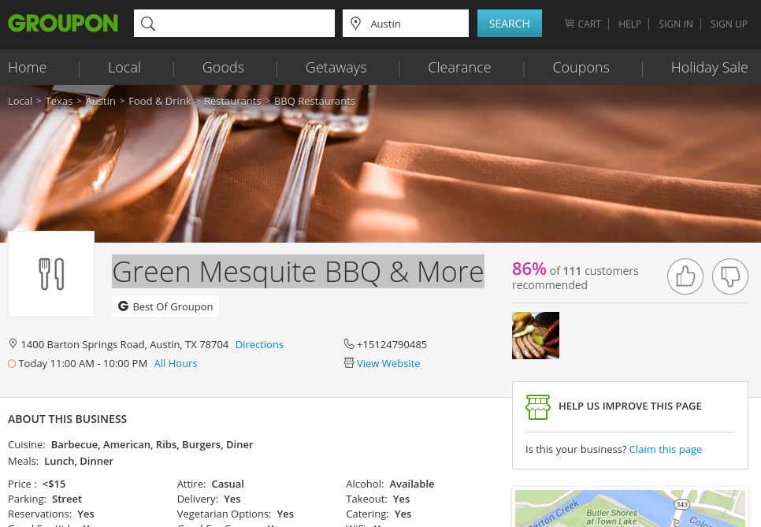
Task: Click the Catering: Yes text
Action: [379, 514]
